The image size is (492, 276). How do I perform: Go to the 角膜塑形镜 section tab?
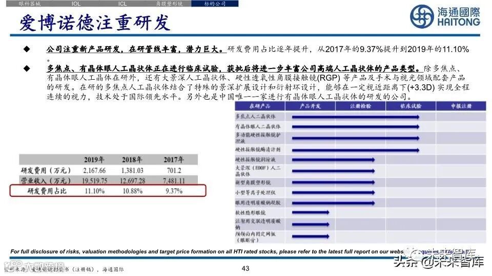click(x=169, y=4)
